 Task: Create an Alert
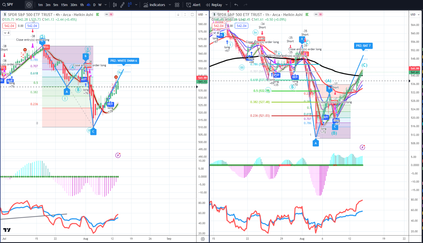click(x=193, y=5)
